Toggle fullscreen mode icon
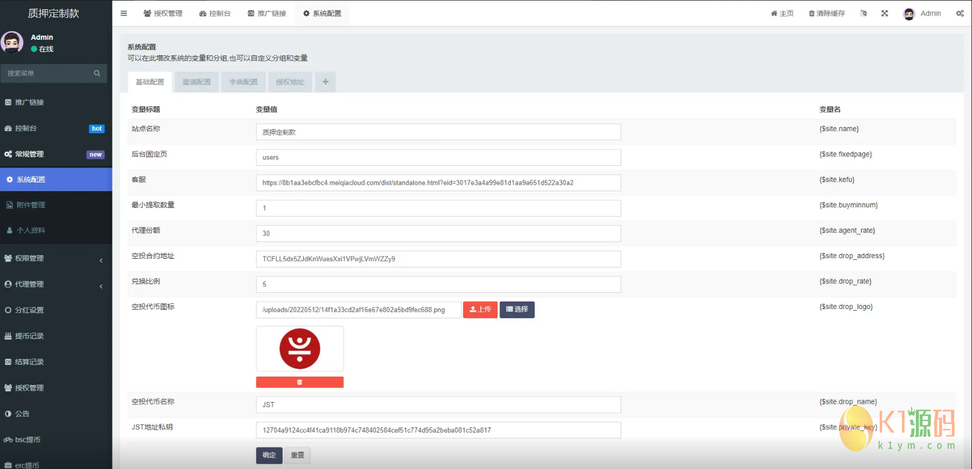This screenshot has height=469, width=972. click(885, 13)
